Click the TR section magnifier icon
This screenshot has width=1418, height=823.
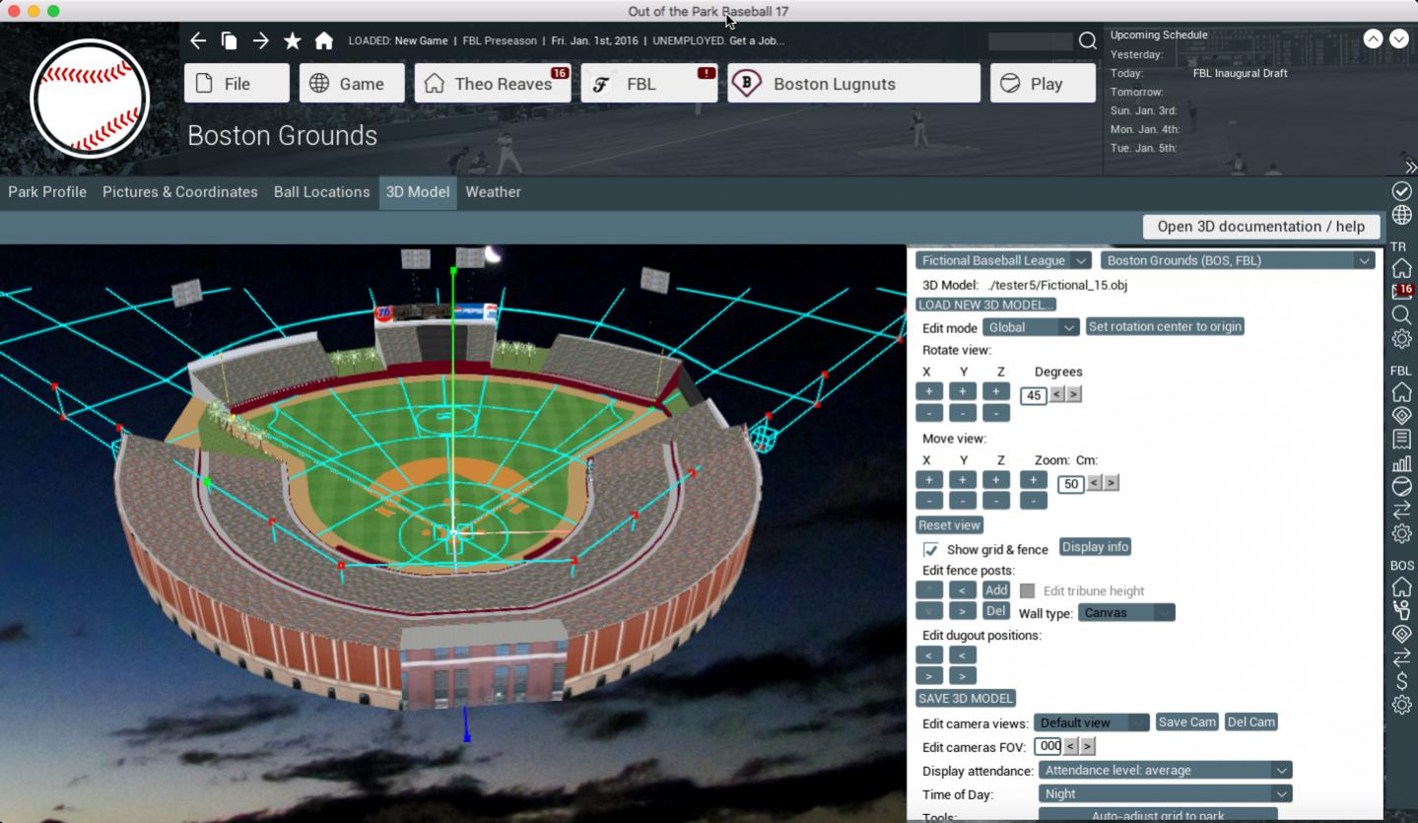point(1401,315)
